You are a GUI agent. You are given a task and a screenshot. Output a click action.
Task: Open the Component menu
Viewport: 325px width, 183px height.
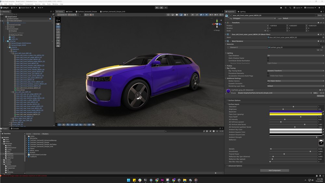[29, 4]
